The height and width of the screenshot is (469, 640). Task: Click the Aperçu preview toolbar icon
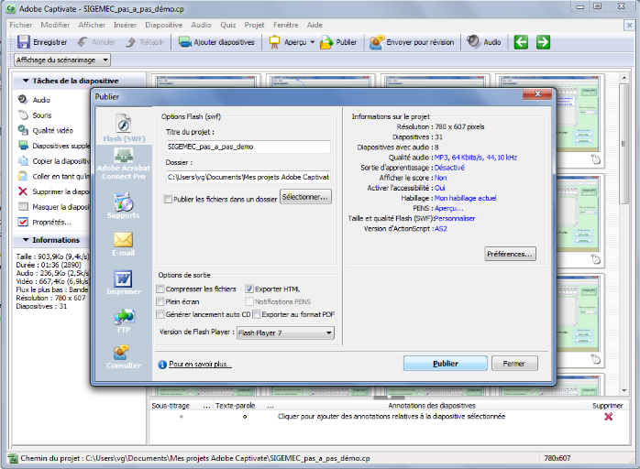pyautogui.click(x=275, y=42)
